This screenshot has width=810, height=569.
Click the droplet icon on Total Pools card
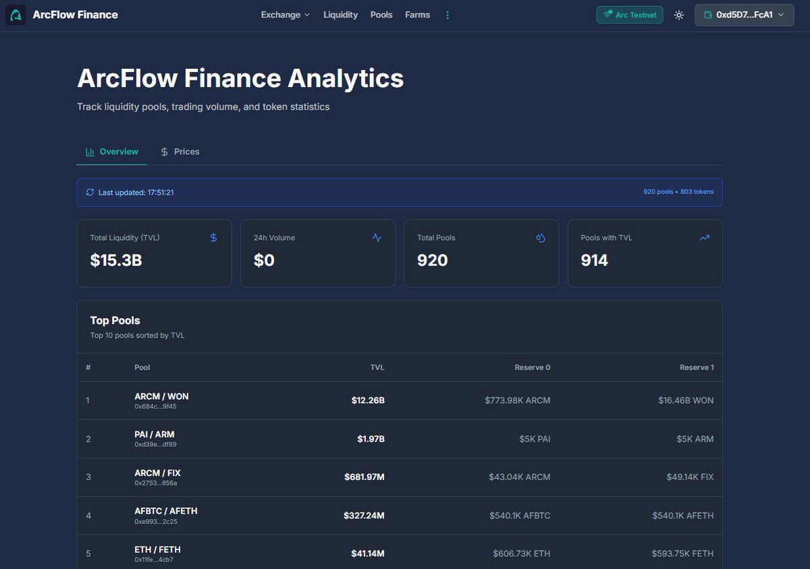coord(541,238)
